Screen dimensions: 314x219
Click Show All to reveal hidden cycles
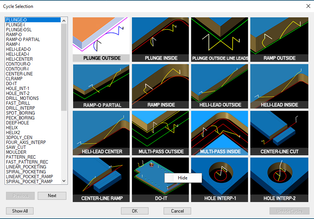pyautogui.click(x=20, y=211)
